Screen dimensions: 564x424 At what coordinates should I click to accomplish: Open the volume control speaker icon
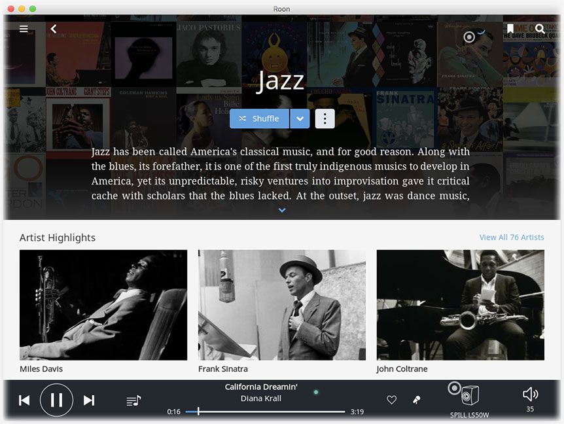tap(530, 395)
